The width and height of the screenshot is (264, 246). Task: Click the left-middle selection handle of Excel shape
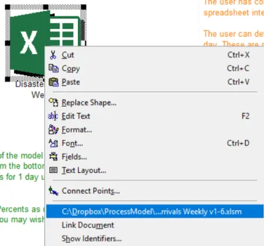(8, 43)
